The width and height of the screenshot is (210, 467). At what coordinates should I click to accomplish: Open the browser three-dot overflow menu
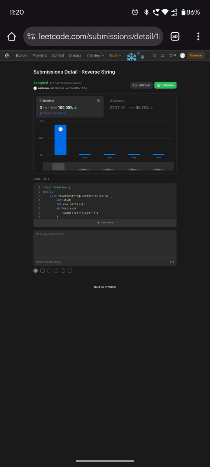tap(198, 37)
